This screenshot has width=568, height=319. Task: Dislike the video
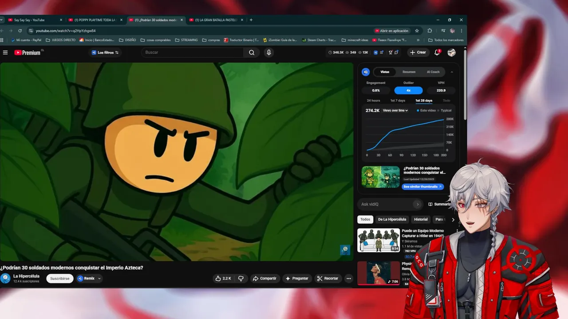click(241, 278)
